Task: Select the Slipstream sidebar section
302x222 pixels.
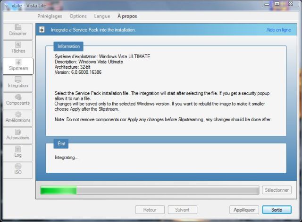Action: (18, 66)
